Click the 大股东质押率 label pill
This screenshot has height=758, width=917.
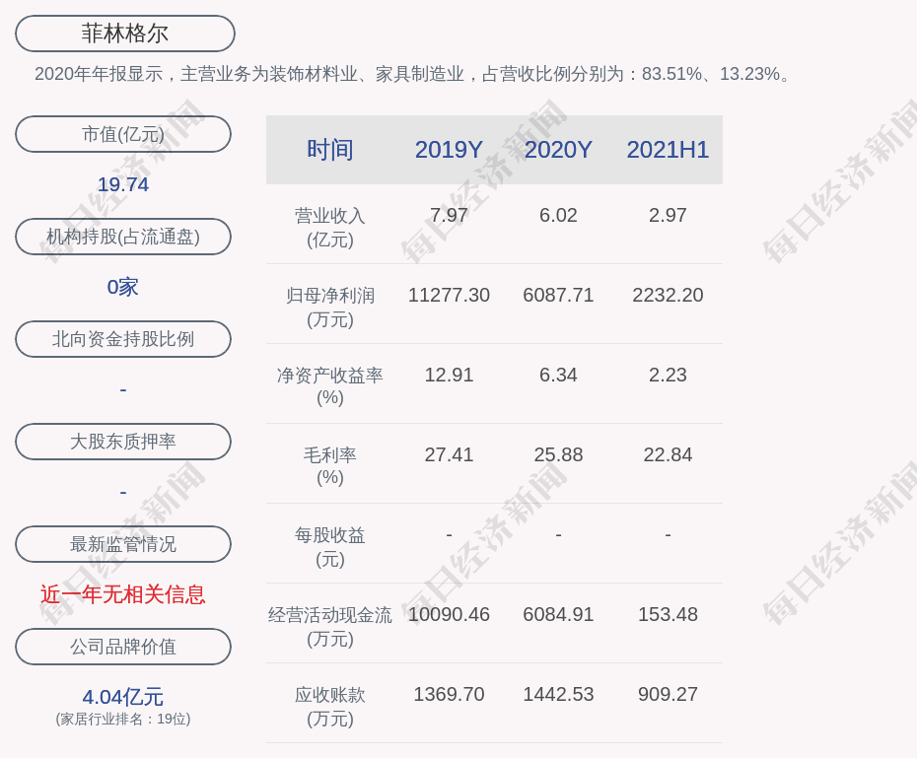coord(123,442)
